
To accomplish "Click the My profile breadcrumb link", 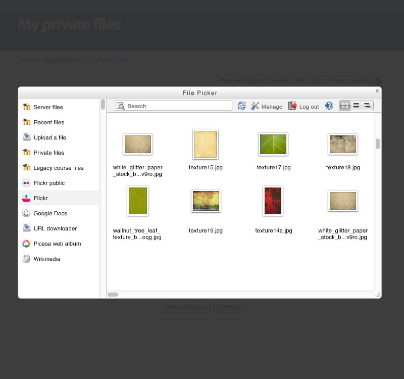I will pos(59,60).
